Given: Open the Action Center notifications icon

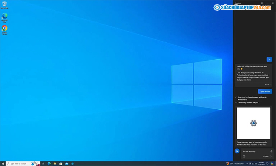Looking at the screenshot, I should coord(267,163).
